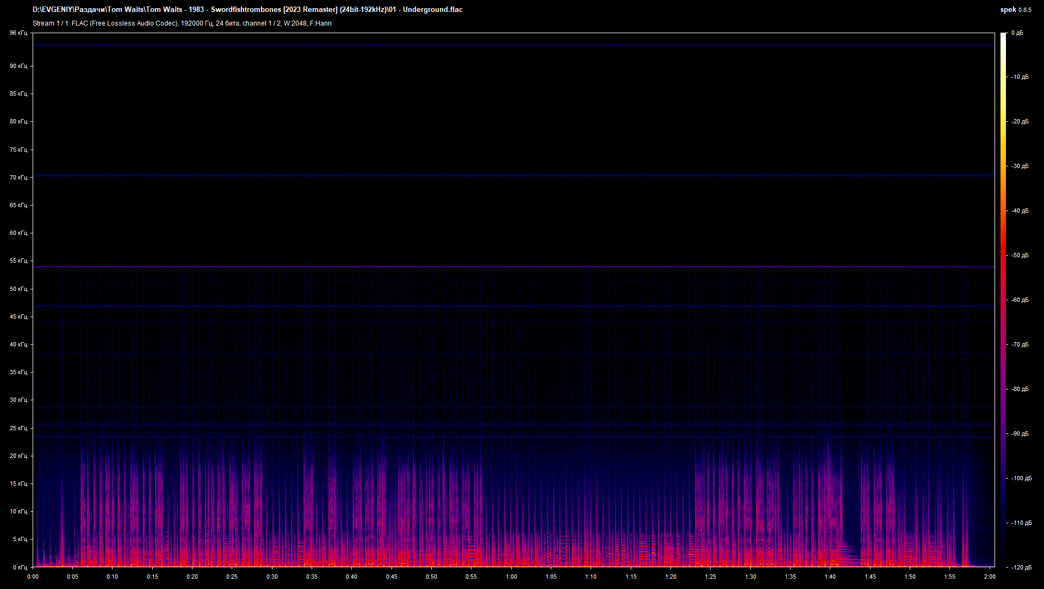Click the -120 дБ scale label
The width and height of the screenshot is (1044, 589).
click(x=1022, y=567)
